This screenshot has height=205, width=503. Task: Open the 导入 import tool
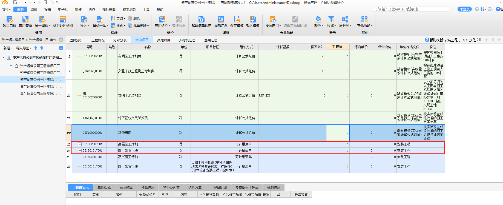click(x=84, y=21)
